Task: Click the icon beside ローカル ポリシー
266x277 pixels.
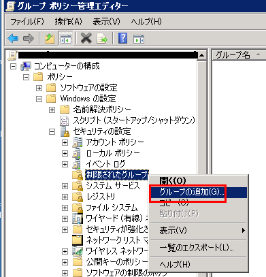Action: 76,153
